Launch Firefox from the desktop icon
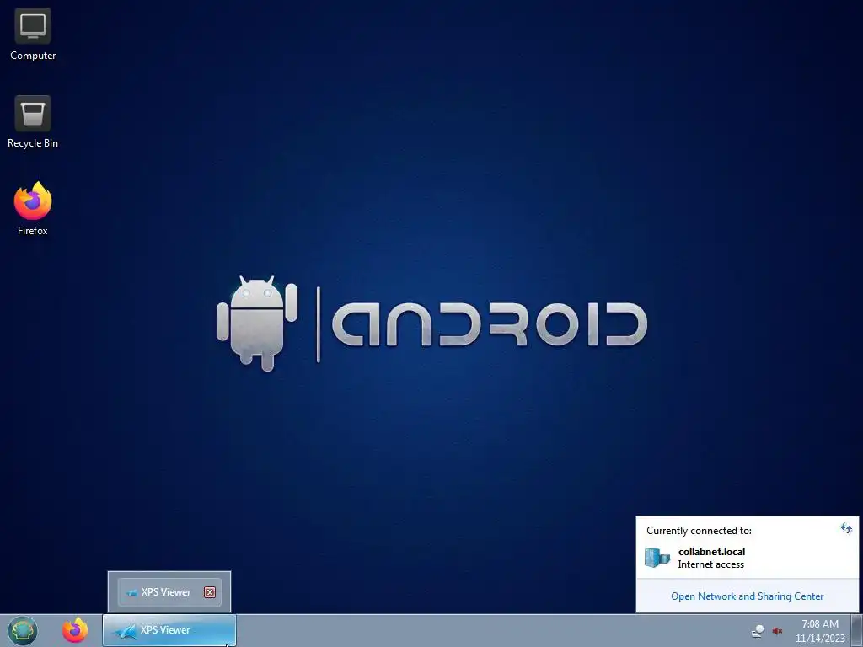 [x=33, y=209]
